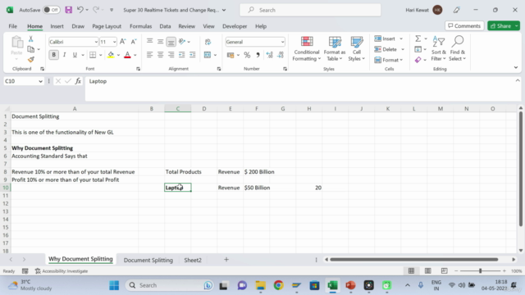Image resolution: width=525 pixels, height=295 pixels.
Task: Open the Find & Select dropdown
Action: [458, 49]
